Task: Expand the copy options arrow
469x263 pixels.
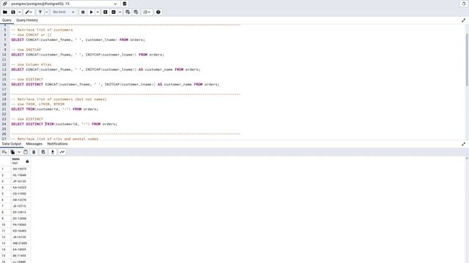Action: 19,152
